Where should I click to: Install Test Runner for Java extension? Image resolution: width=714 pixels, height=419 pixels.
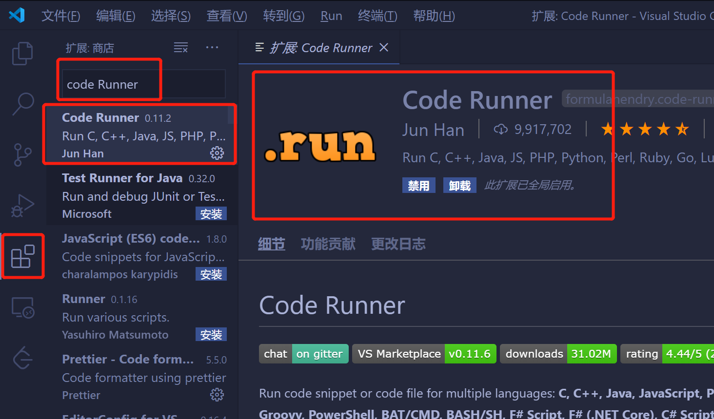click(x=211, y=214)
